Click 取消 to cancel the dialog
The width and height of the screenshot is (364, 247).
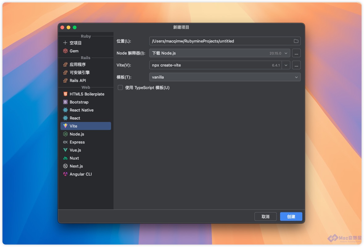[x=266, y=217]
